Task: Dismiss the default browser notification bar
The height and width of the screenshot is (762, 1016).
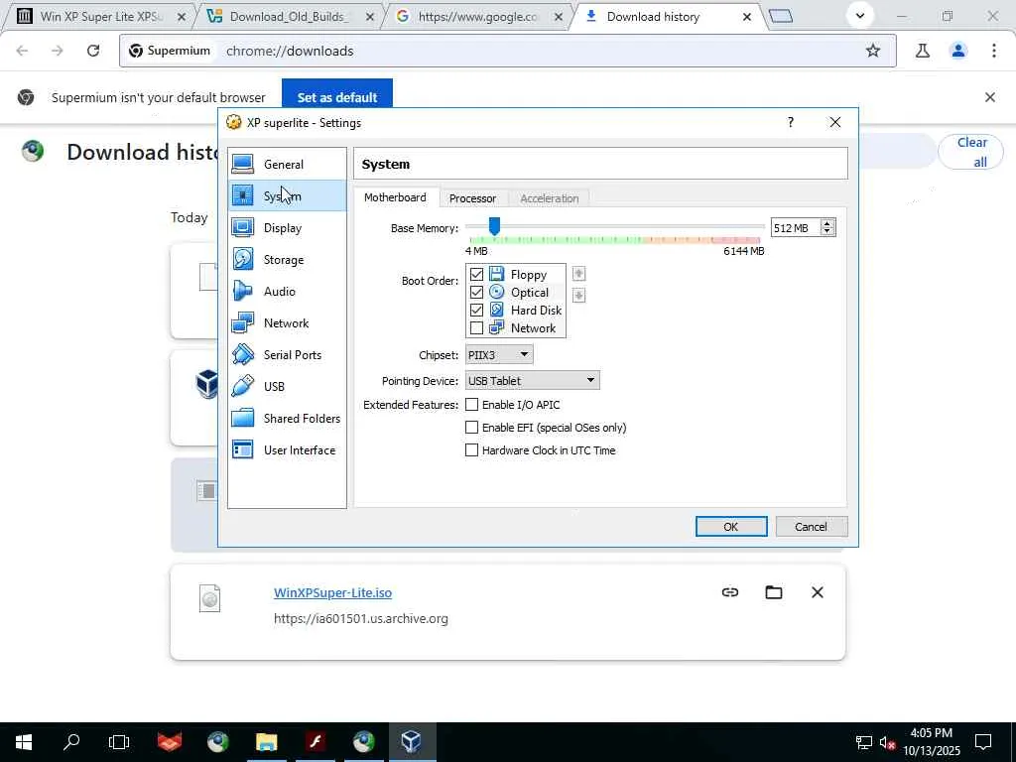Action: [989, 97]
